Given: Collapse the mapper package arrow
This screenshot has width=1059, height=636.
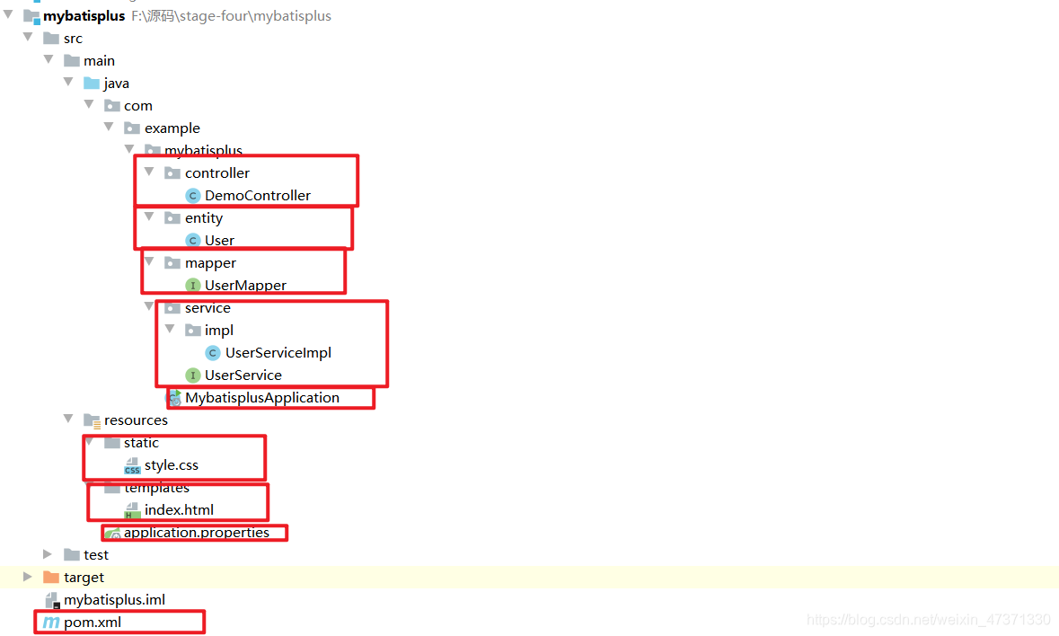Looking at the screenshot, I should (150, 261).
